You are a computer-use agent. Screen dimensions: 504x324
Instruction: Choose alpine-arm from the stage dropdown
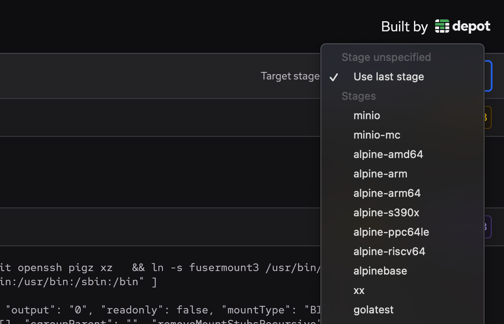(x=380, y=173)
